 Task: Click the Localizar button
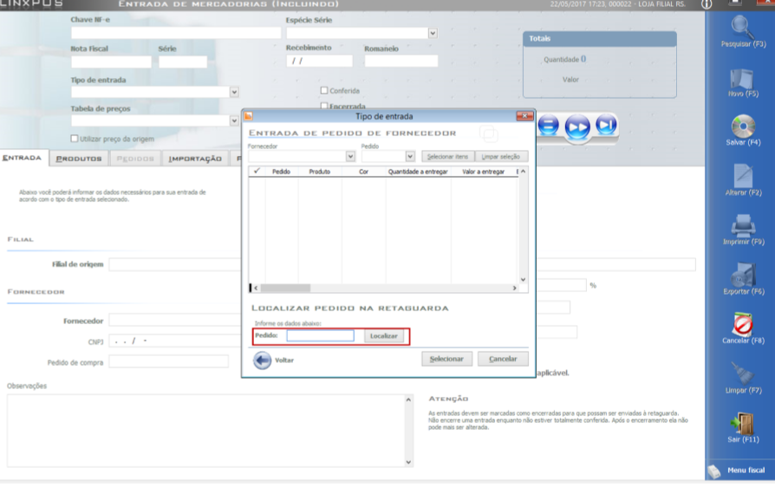[x=384, y=336]
